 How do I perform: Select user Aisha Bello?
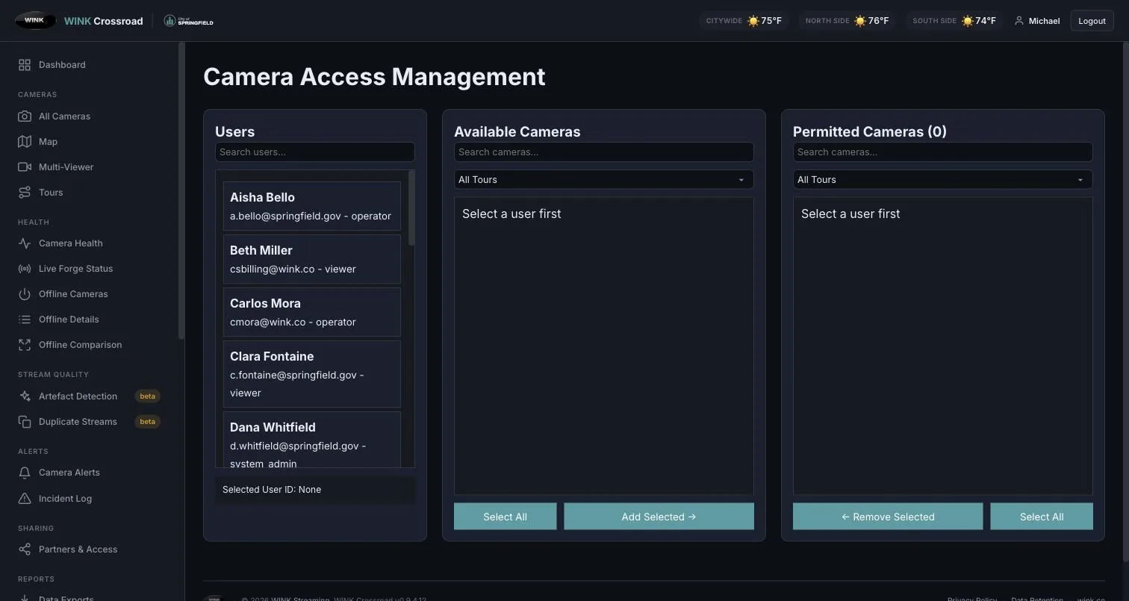(x=312, y=206)
